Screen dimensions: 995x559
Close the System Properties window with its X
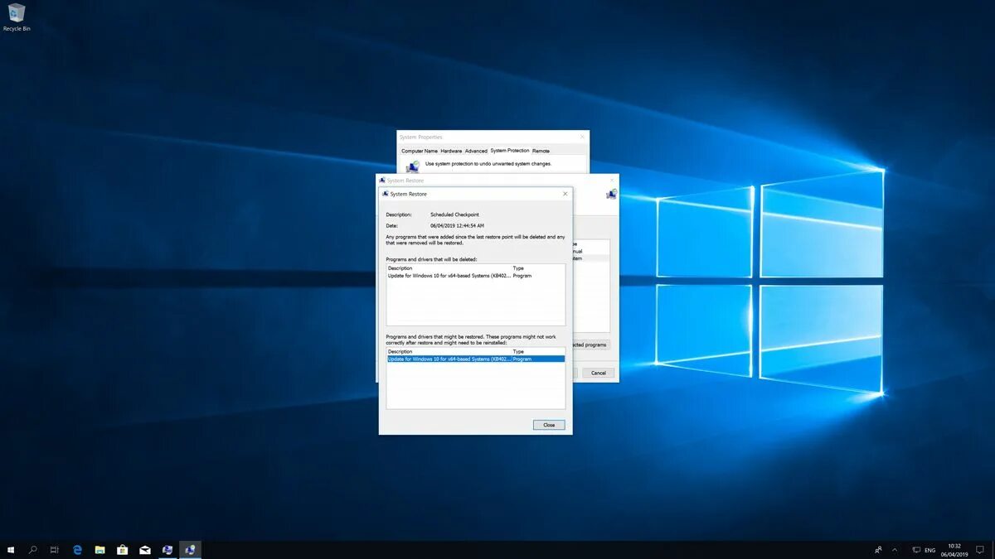point(582,137)
